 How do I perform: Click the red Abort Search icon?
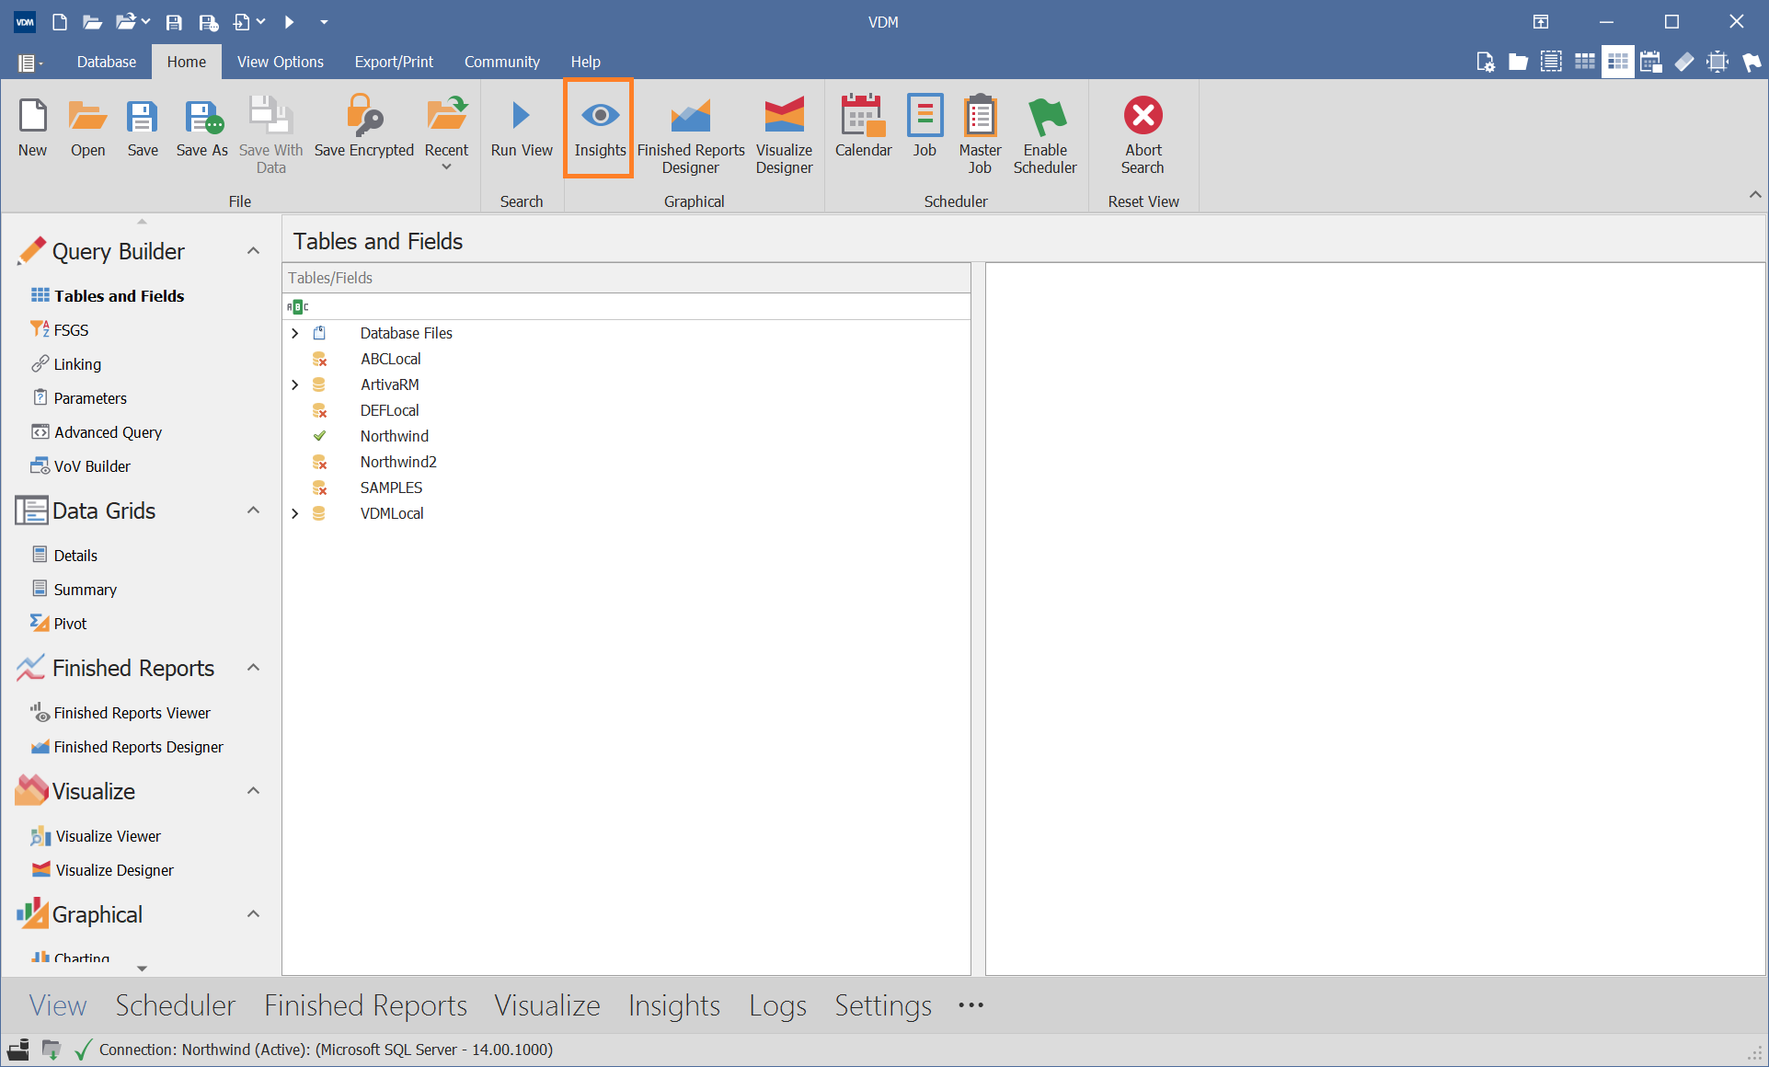1143,116
